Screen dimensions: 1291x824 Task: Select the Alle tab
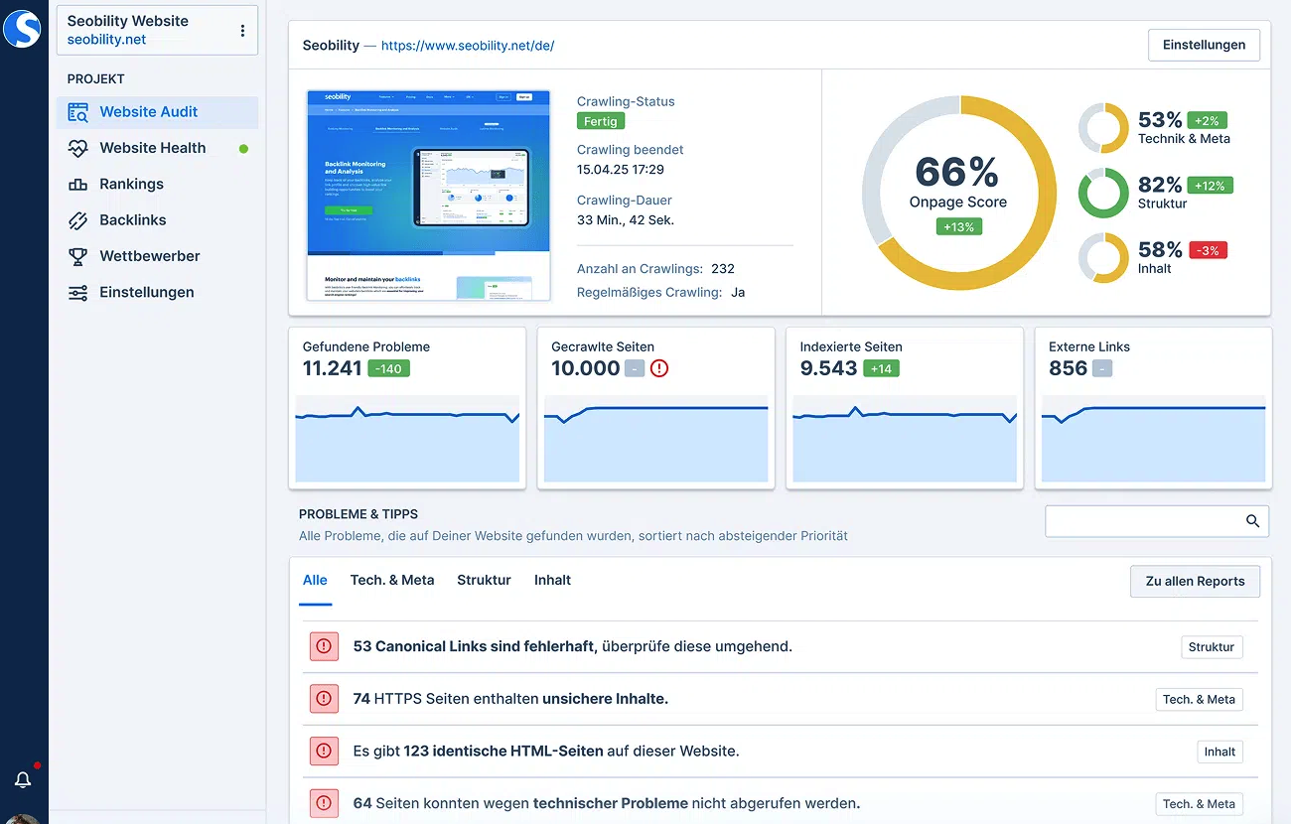coord(315,580)
